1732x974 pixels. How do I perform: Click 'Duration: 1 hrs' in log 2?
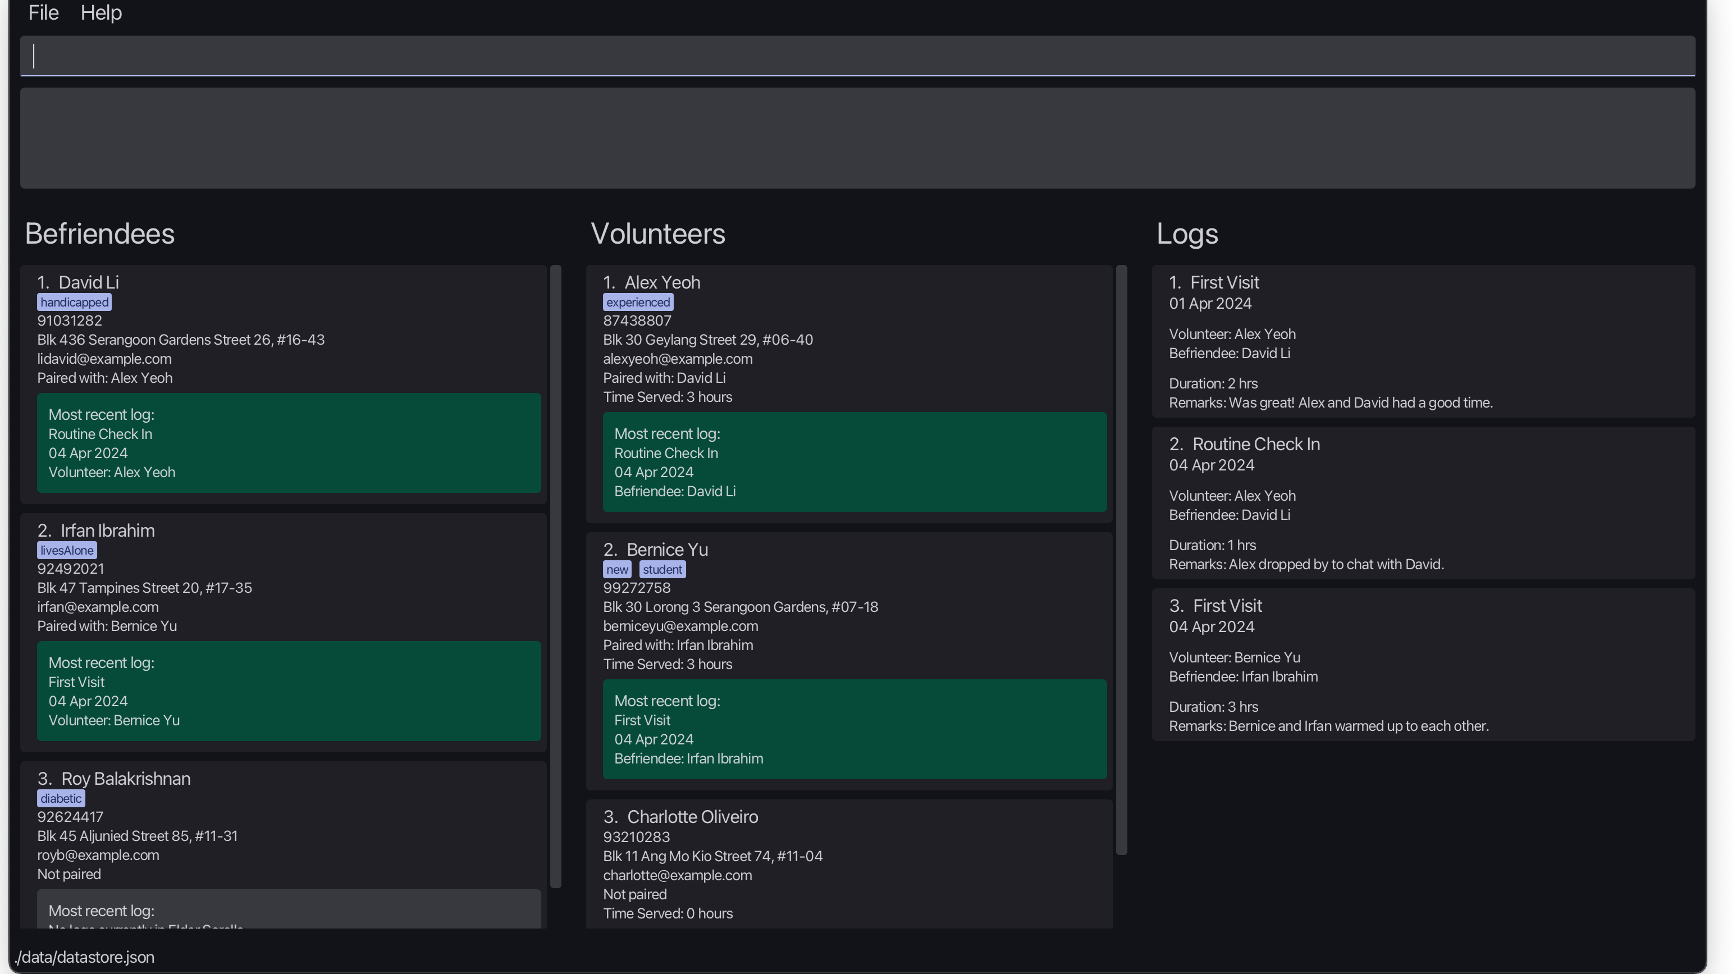pos(1212,545)
